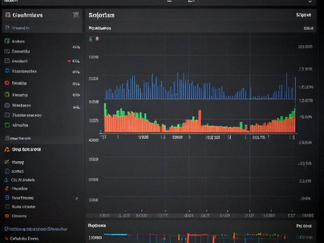
Task: Click the red swirl icon in sidebar
Action: pyautogui.click(x=7, y=83)
